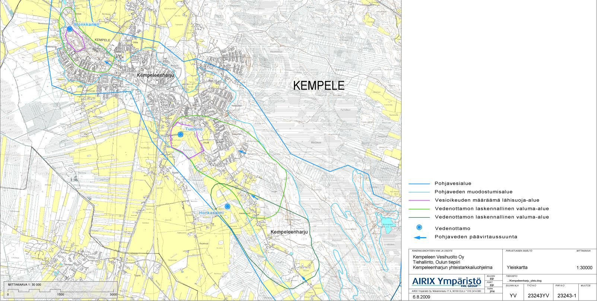Click the Kempeleen Vesihuolto Oy text

(x=438, y=257)
